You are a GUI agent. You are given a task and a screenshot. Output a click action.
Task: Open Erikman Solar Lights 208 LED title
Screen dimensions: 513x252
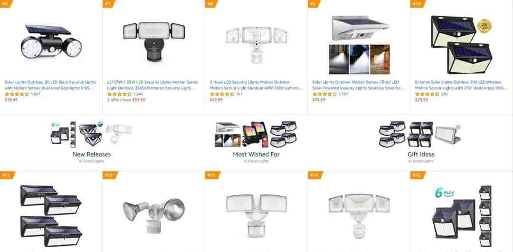(461, 85)
